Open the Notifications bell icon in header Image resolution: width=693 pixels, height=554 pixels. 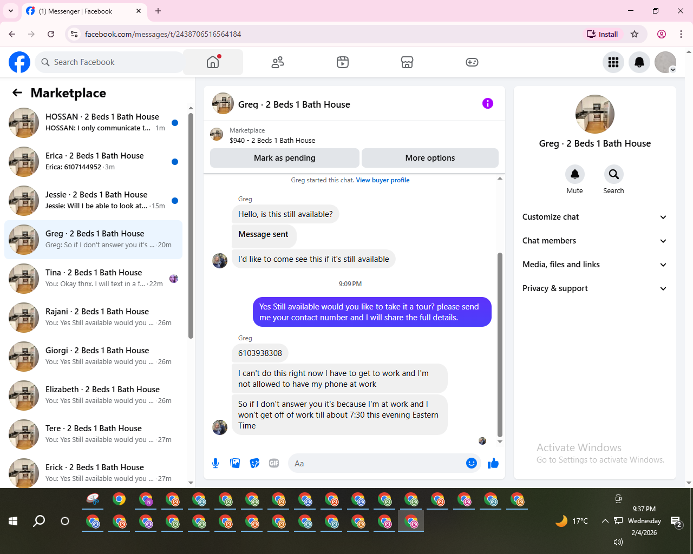(639, 62)
